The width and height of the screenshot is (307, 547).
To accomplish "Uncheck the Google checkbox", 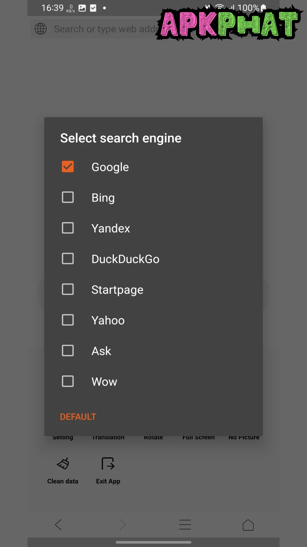I will pyautogui.click(x=68, y=167).
